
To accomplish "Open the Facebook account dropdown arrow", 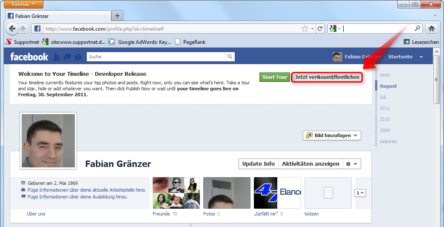I will pos(421,57).
